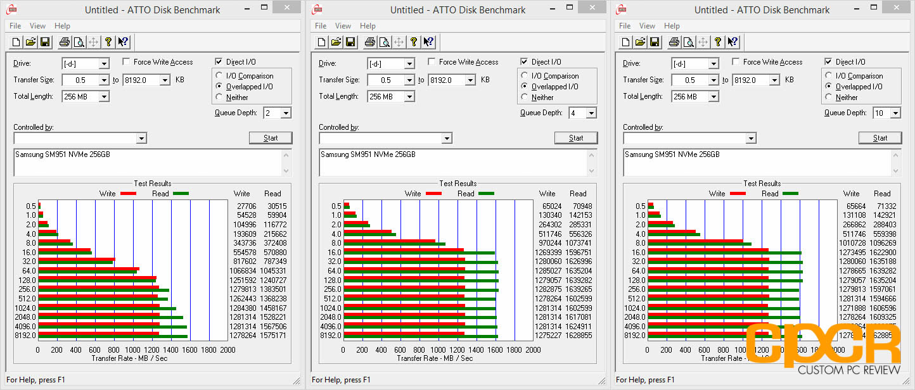The image size is (915, 390).
Task: Choose I/O Comparison in queue depth 4 window
Action: (525, 76)
